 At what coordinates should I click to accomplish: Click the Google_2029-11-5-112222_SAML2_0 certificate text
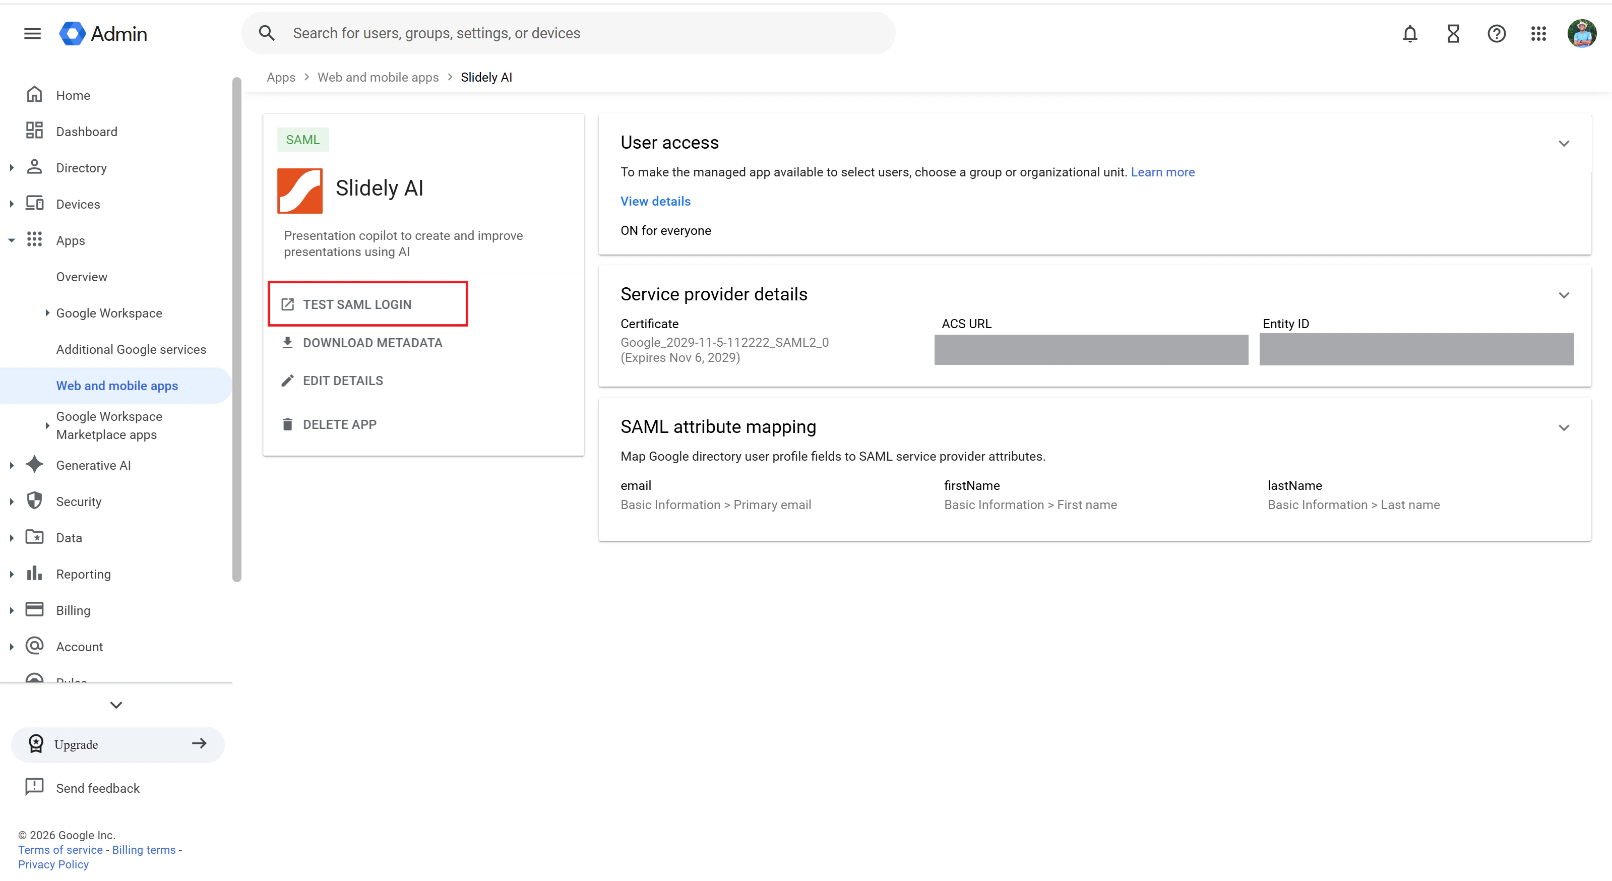724,342
